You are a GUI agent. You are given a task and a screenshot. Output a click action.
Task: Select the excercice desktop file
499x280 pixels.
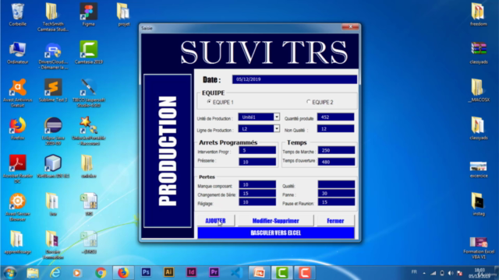[x=478, y=170]
